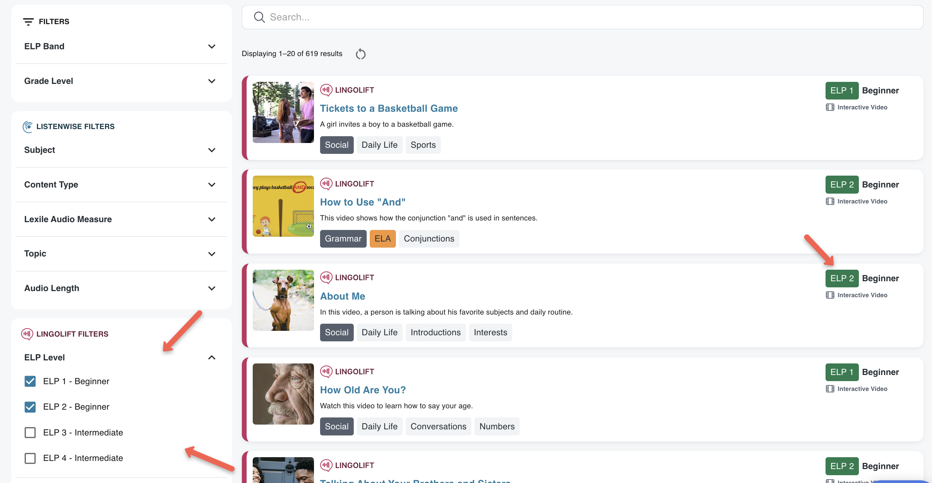Image resolution: width=932 pixels, height=483 pixels.
Task: Check ELP 3 - Intermediate checkbox
Action: click(x=30, y=432)
